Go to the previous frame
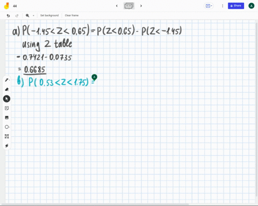Viewport: 258px width, 206px height. [117, 6]
